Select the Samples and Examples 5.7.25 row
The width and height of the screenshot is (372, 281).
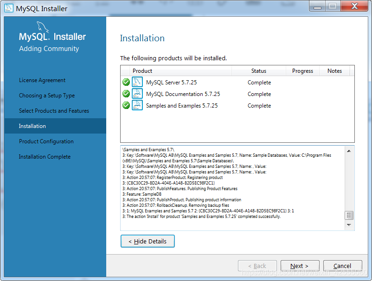(237, 106)
